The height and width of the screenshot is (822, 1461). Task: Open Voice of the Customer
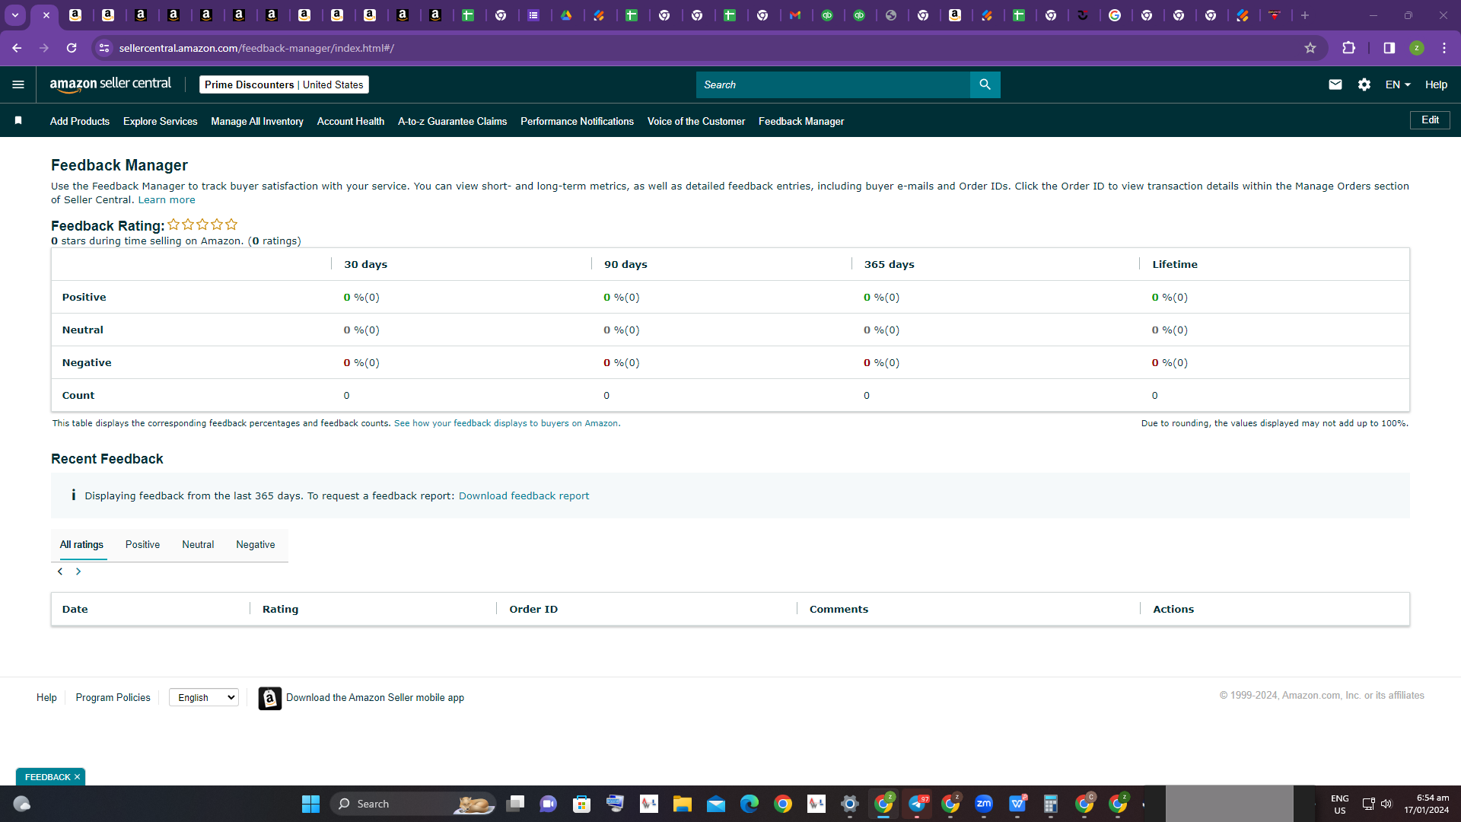(x=696, y=121)
